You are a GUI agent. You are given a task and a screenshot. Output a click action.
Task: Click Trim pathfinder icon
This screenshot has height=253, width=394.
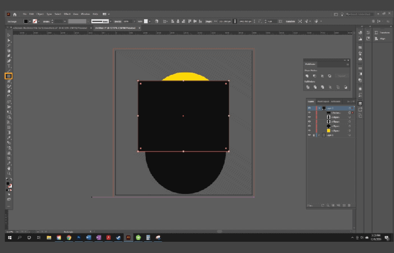315,87
